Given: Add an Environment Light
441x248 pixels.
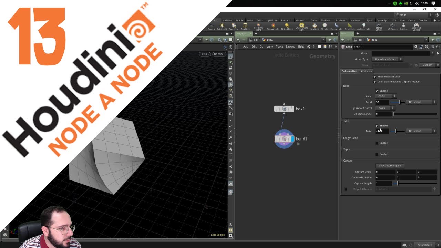Looking at the screenshot, I should pos(302,27).
